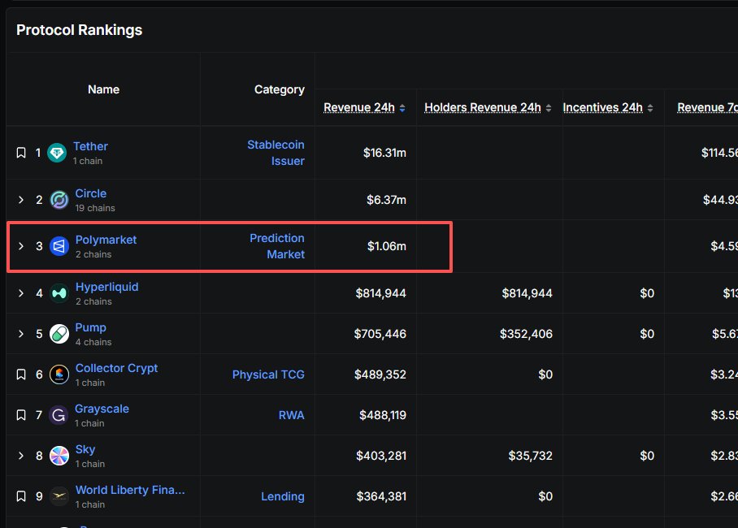Bookmark World Liberty Financial row
738x528 pixels.
click(x=21, y=496)
